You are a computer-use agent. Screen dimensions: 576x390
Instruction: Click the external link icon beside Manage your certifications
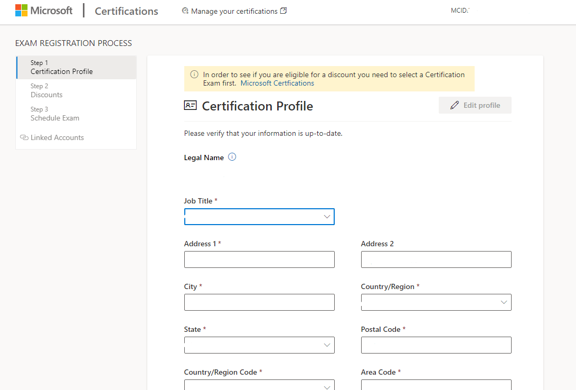coord(283,11)
